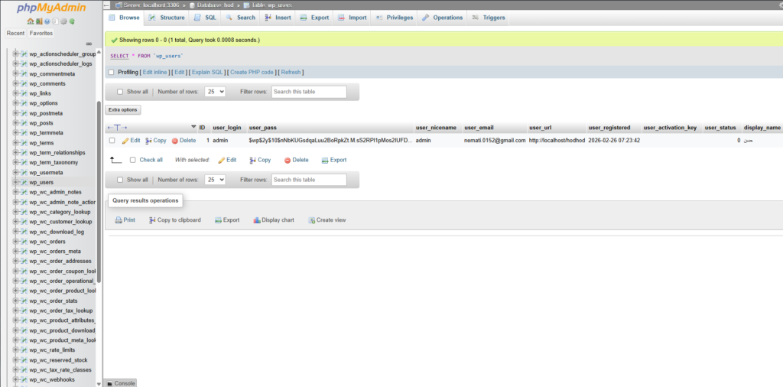The height and width of the screenshot is (387, 783).
Task: Toggle the Profiling checkbox
Action: (112, 73)
